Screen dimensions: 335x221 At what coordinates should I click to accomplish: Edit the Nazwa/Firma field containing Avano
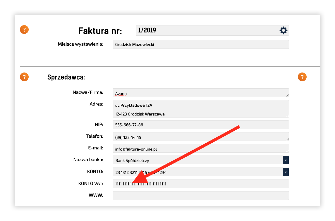tap(201, 93)
